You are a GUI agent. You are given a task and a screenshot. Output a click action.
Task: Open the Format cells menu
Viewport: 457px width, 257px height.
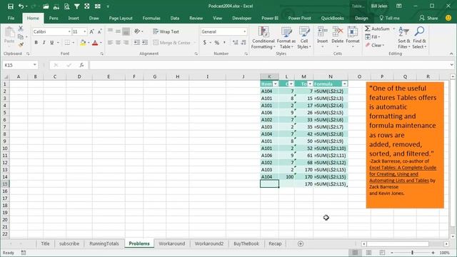click(x=353, y=37)
